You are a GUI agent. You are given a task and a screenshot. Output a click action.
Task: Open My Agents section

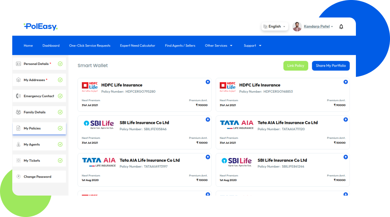pos(39,144)
